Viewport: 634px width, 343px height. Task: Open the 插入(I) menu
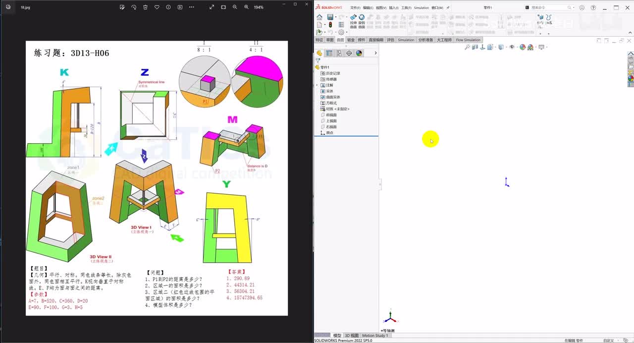click(394, 8)
